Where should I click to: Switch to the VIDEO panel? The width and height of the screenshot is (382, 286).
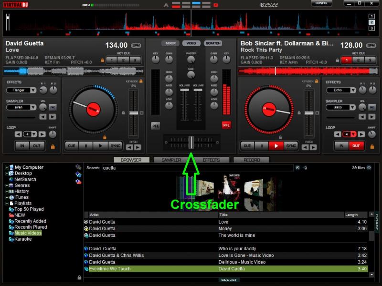click(191, 43)
